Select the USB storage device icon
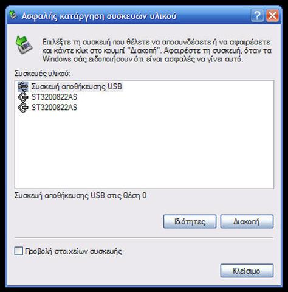 (22, 86)
